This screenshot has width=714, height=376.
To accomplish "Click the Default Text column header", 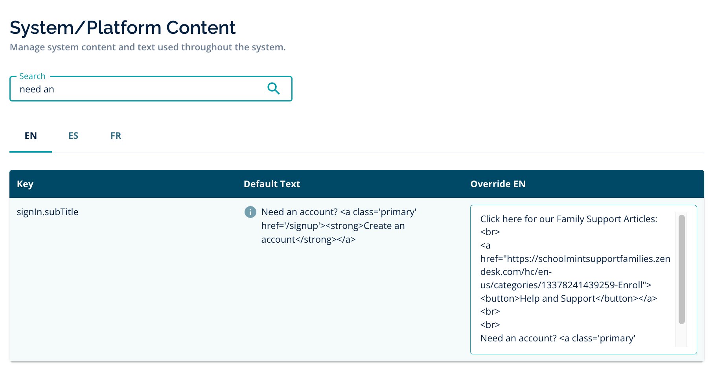I will (272, 184).
